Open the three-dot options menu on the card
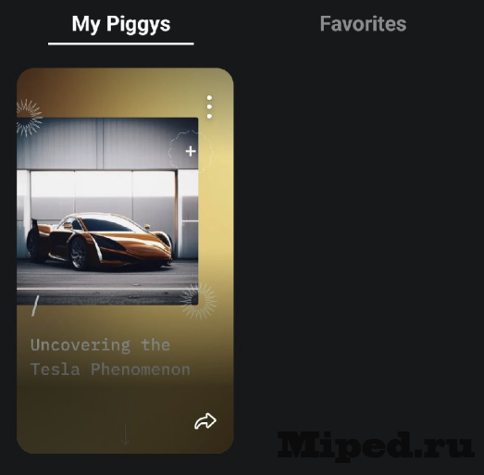This screenshot has width=484, height=475. (x=209, y=106)
